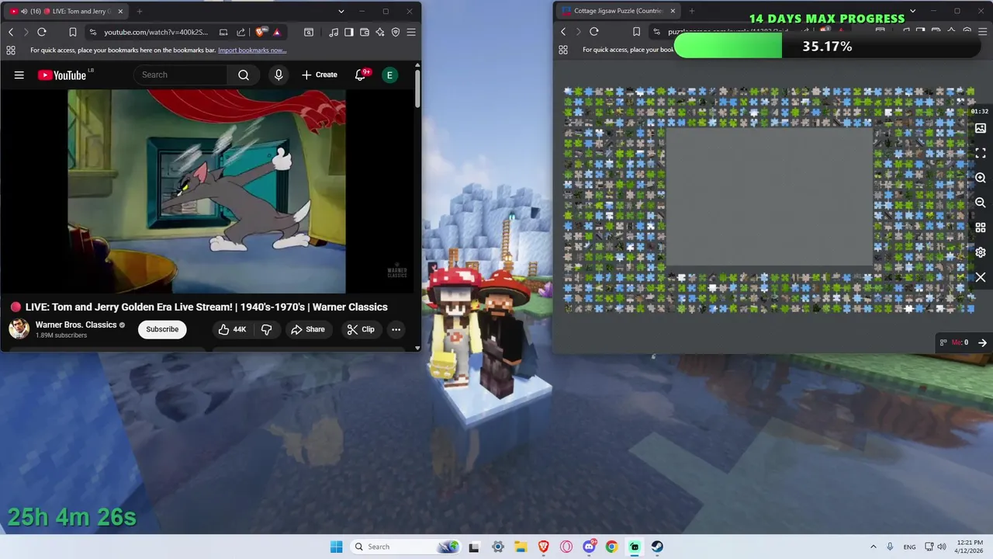
Task: Open File Explorer from the taskbar
Action: click(x=521, y=547)
